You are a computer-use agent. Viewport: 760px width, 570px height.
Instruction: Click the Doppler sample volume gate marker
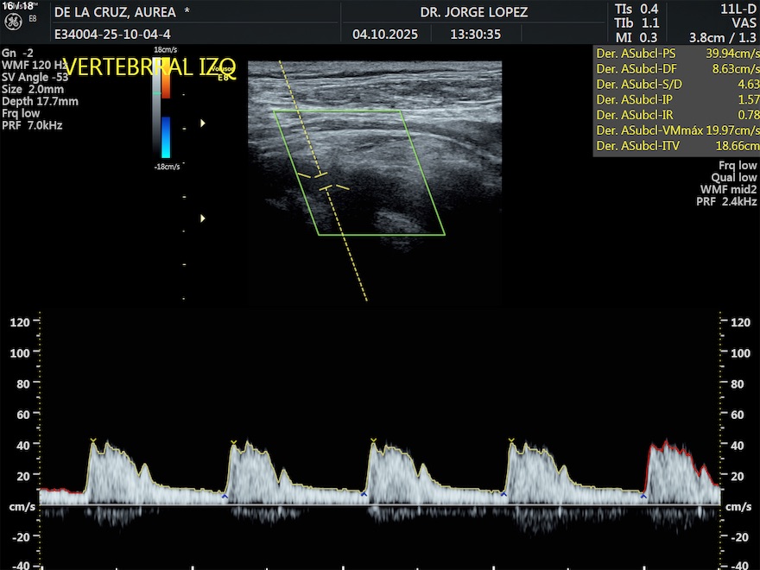[323, 181]
